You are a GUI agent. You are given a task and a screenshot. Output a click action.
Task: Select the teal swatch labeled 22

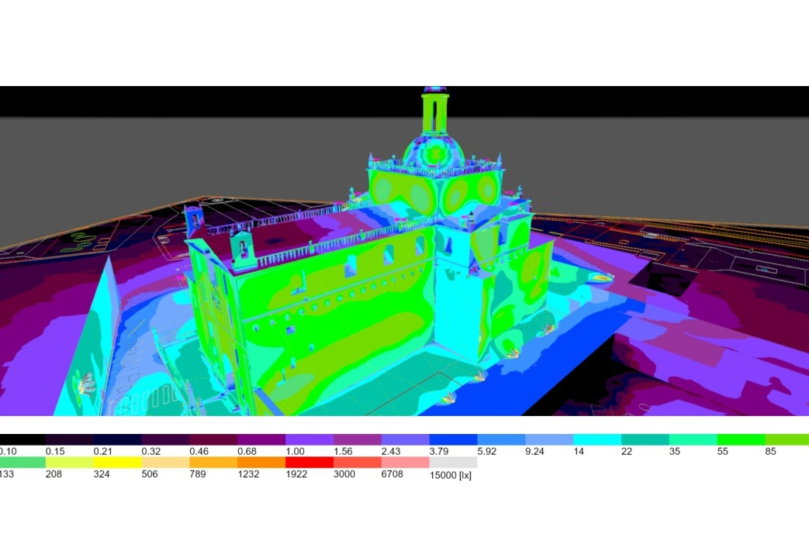(645, 439)
